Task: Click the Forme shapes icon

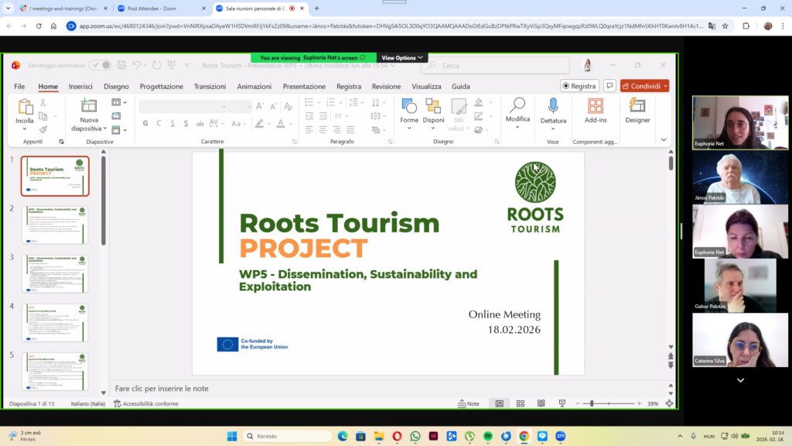Action: coord(409,106)
